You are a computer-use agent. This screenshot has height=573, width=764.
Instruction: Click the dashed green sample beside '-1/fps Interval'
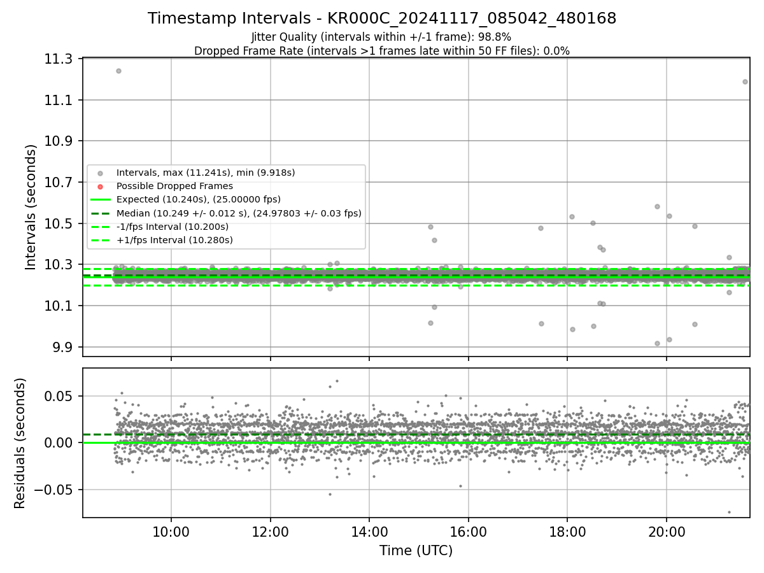(x=99, y=227)
